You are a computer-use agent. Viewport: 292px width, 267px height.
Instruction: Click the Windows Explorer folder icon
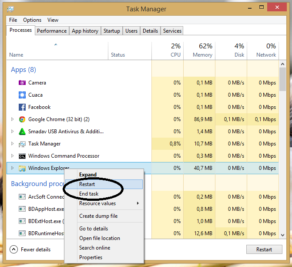22,168
